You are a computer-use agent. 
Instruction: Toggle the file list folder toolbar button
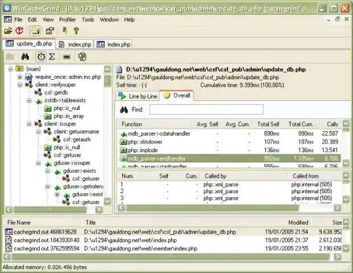(x=35, y=31)
